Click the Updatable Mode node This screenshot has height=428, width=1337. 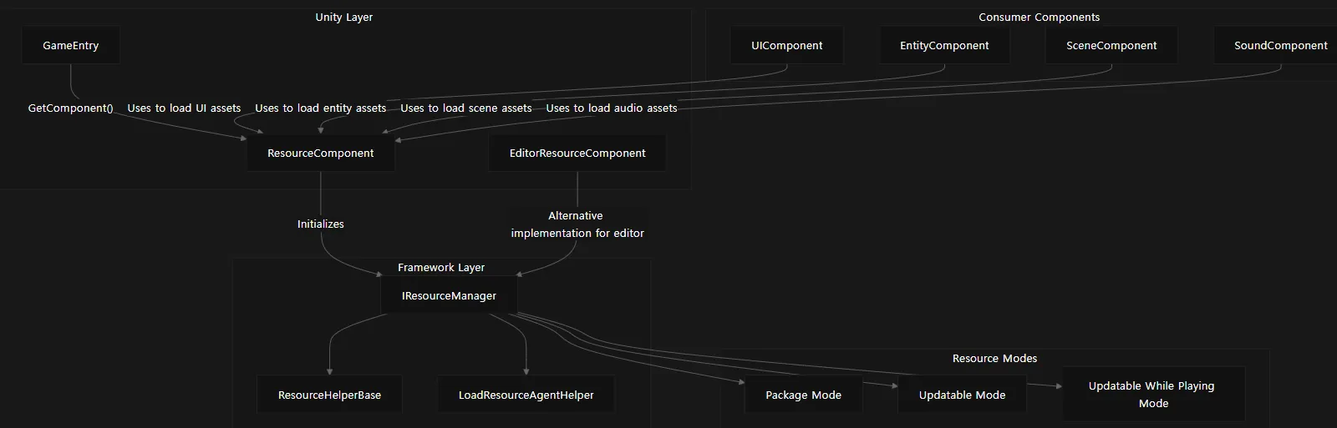[x=962, y=395]
